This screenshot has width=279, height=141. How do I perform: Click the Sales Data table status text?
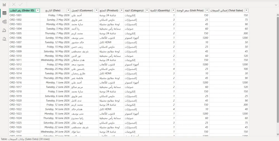(25, 139)
